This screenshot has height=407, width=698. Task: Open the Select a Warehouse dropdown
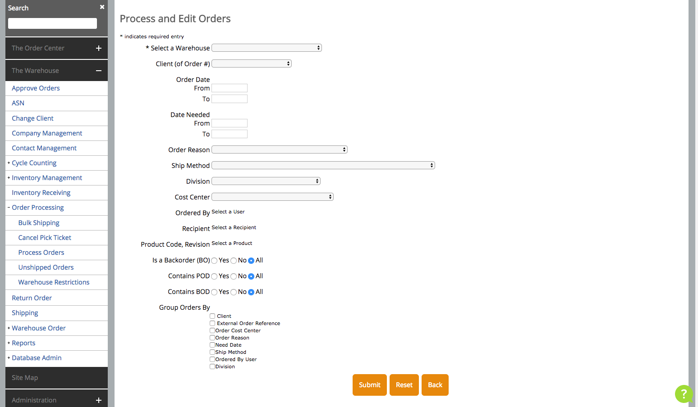pos(266,48)
